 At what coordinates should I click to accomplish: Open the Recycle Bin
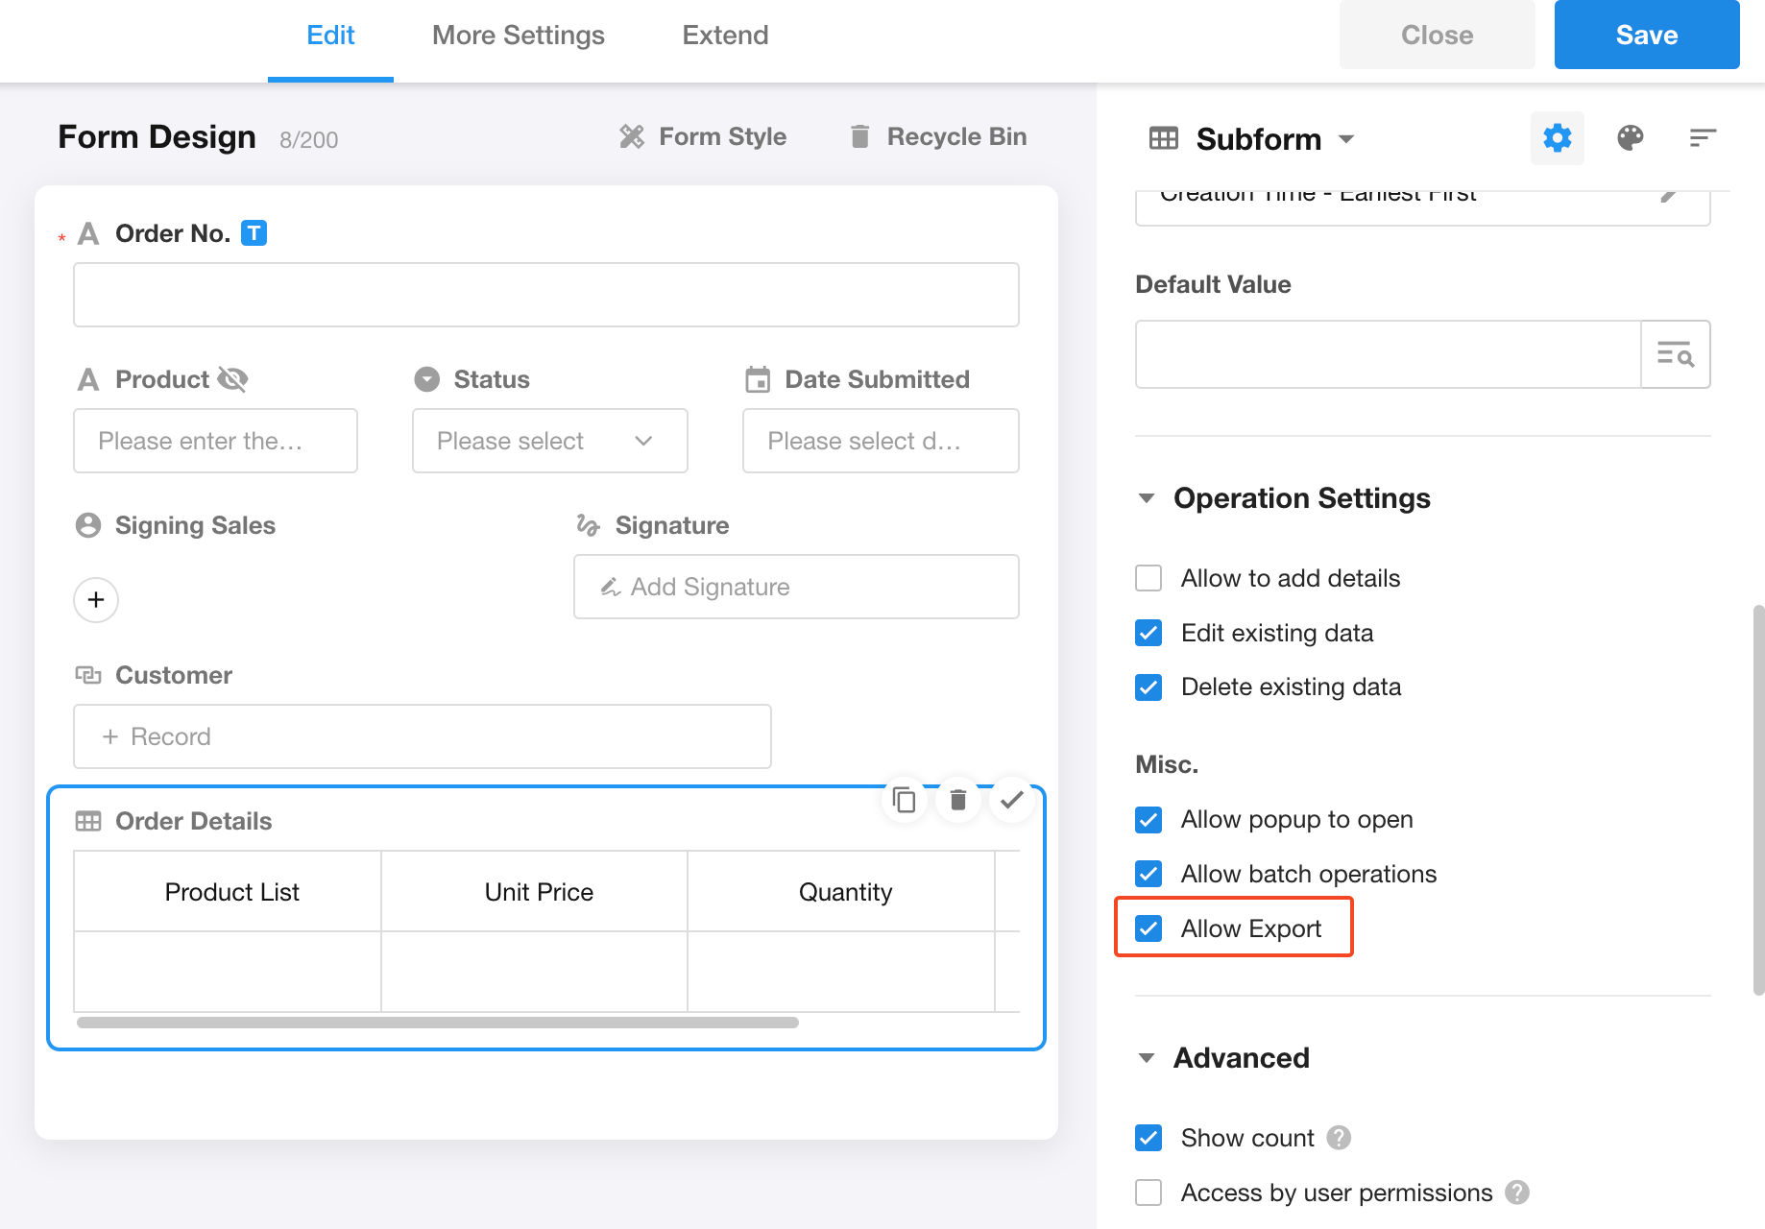(938, 136)
